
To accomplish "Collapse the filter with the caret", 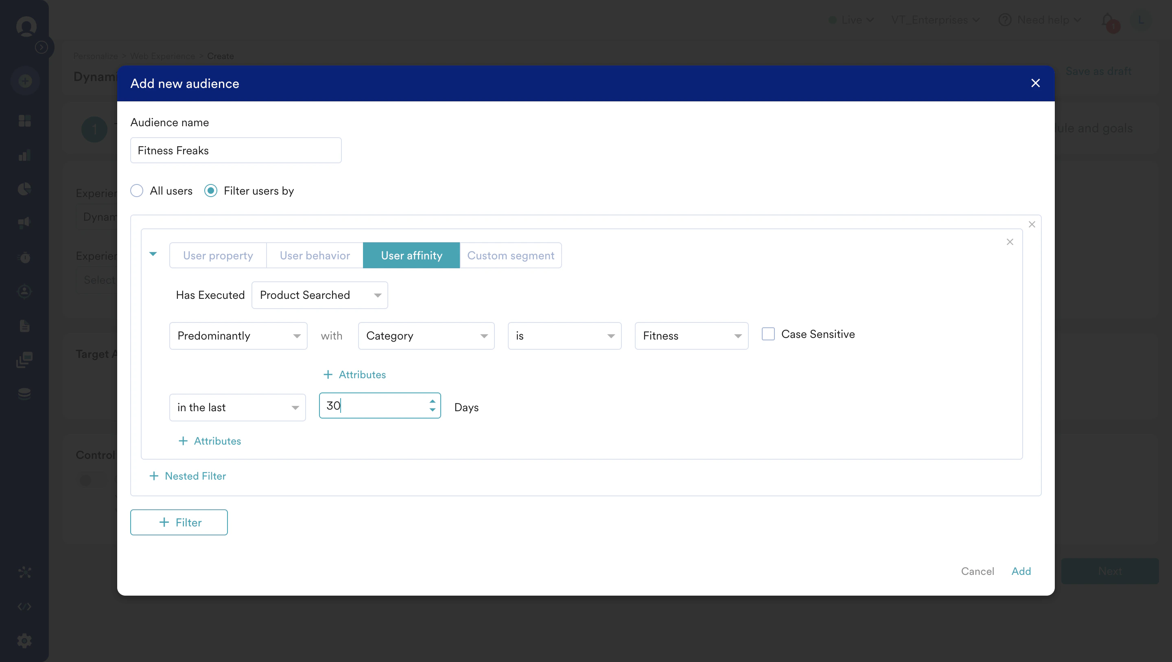I will (153, 254).
